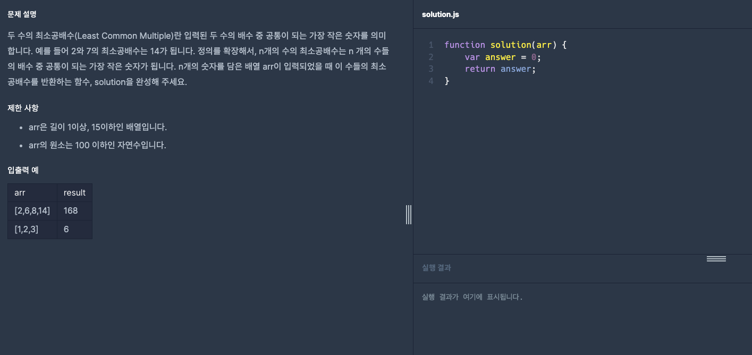Click line number 4 in editor gutter
The height and width of the screenshot is (355, 752).
pyautogui.click(x=431, y=81)
